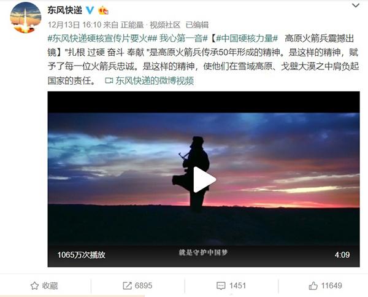Open the 东风快递的微博视频 link
This screenshot has height=297, width=368.
pos(155,81)
